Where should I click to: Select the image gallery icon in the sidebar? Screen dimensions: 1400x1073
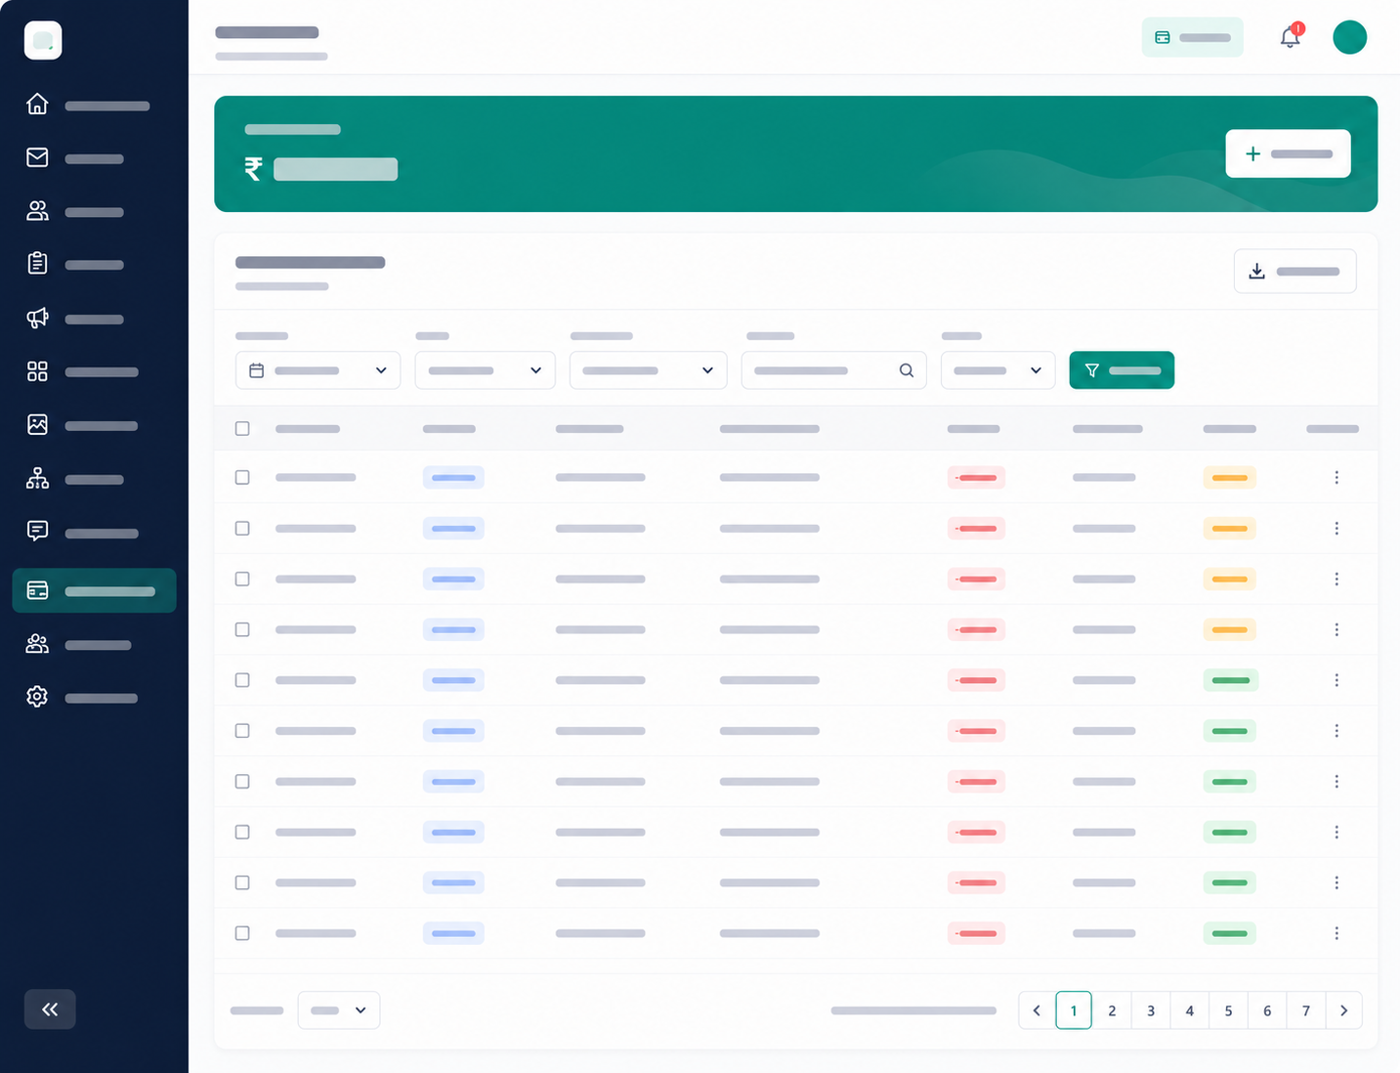37,424
